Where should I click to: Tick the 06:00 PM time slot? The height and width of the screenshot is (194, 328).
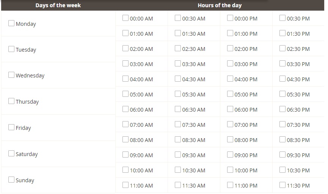click(x=230, y=109)
